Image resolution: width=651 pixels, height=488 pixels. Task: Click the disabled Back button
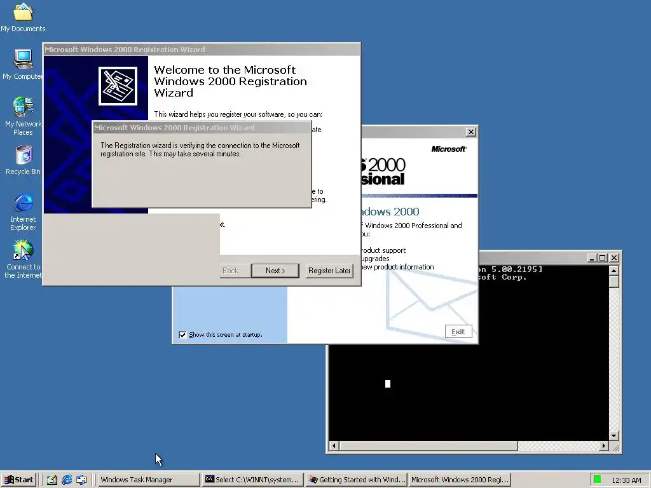pos(235,271)
